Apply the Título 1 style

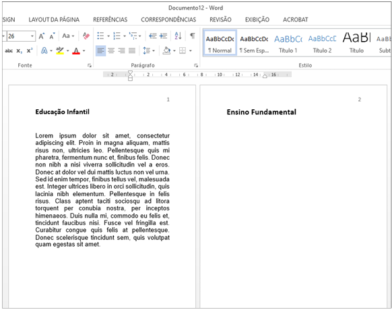[288, 43]
